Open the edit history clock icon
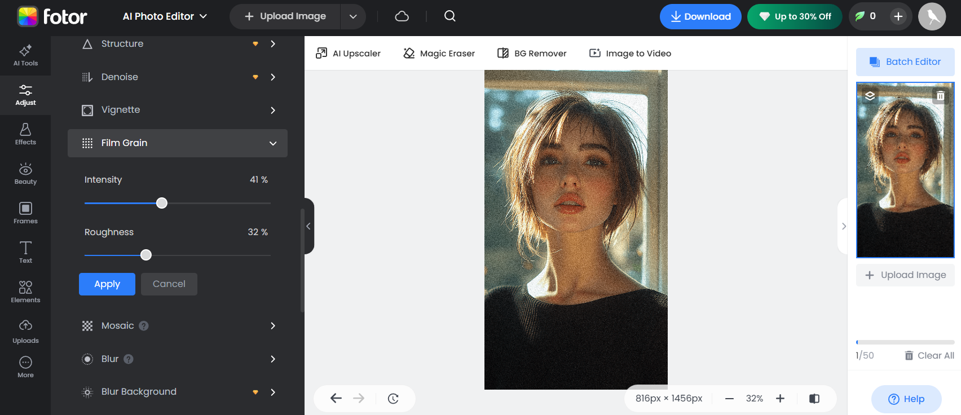 pos(393,399)
